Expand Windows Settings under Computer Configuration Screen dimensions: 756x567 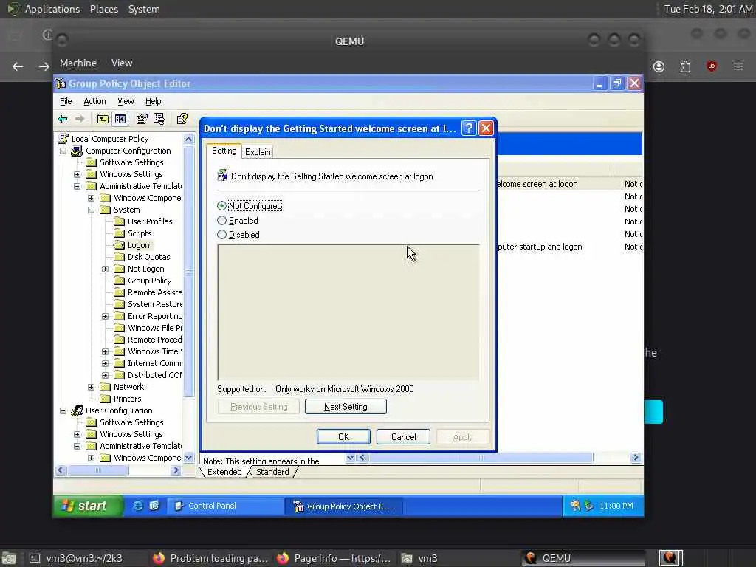(77, 174)
